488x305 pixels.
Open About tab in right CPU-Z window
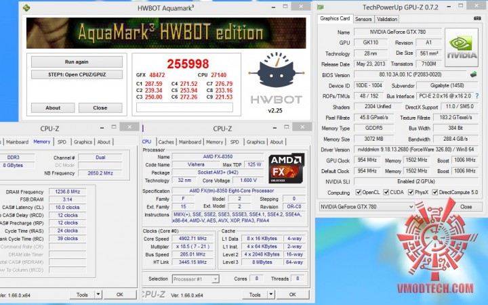(277, 142)
